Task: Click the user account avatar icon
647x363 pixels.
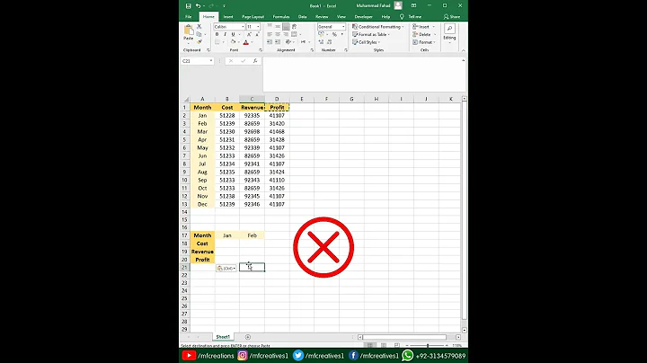Action: click(398, 5)
